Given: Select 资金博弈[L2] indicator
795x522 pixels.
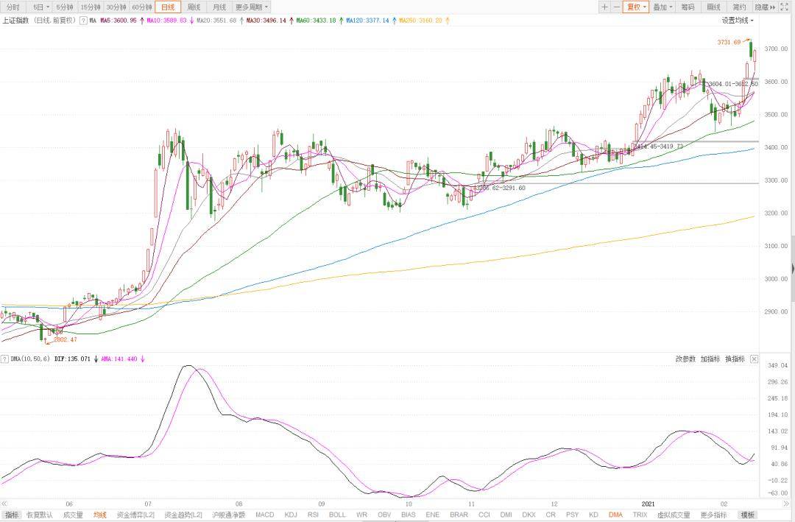Looking at the screenshot, I should click(x=135, y=515).
